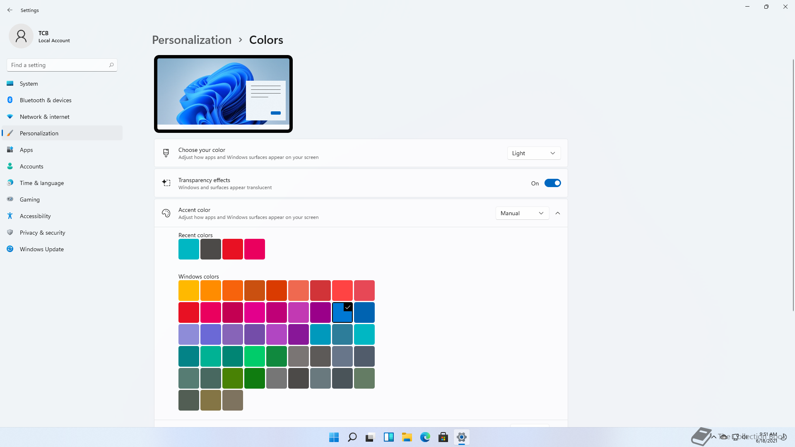Open the Manual accent color dropdown
The height and width of the screenshot is (447, 795).
pos(522,213)
